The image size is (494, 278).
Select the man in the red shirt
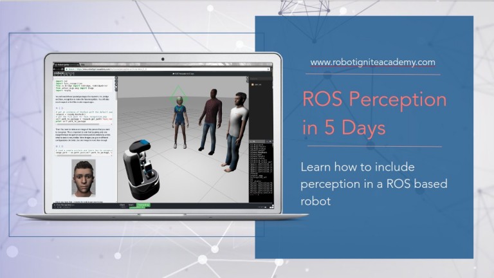point(210,122)
